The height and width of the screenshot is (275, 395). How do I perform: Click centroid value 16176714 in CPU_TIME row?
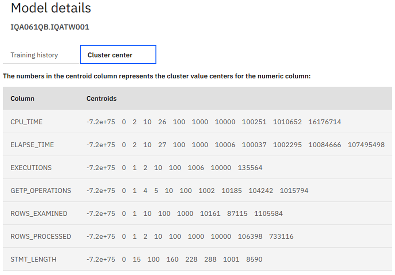324,122
